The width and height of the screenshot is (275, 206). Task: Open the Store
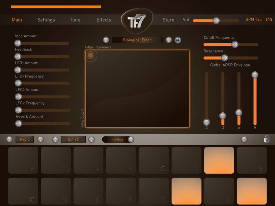168,20
